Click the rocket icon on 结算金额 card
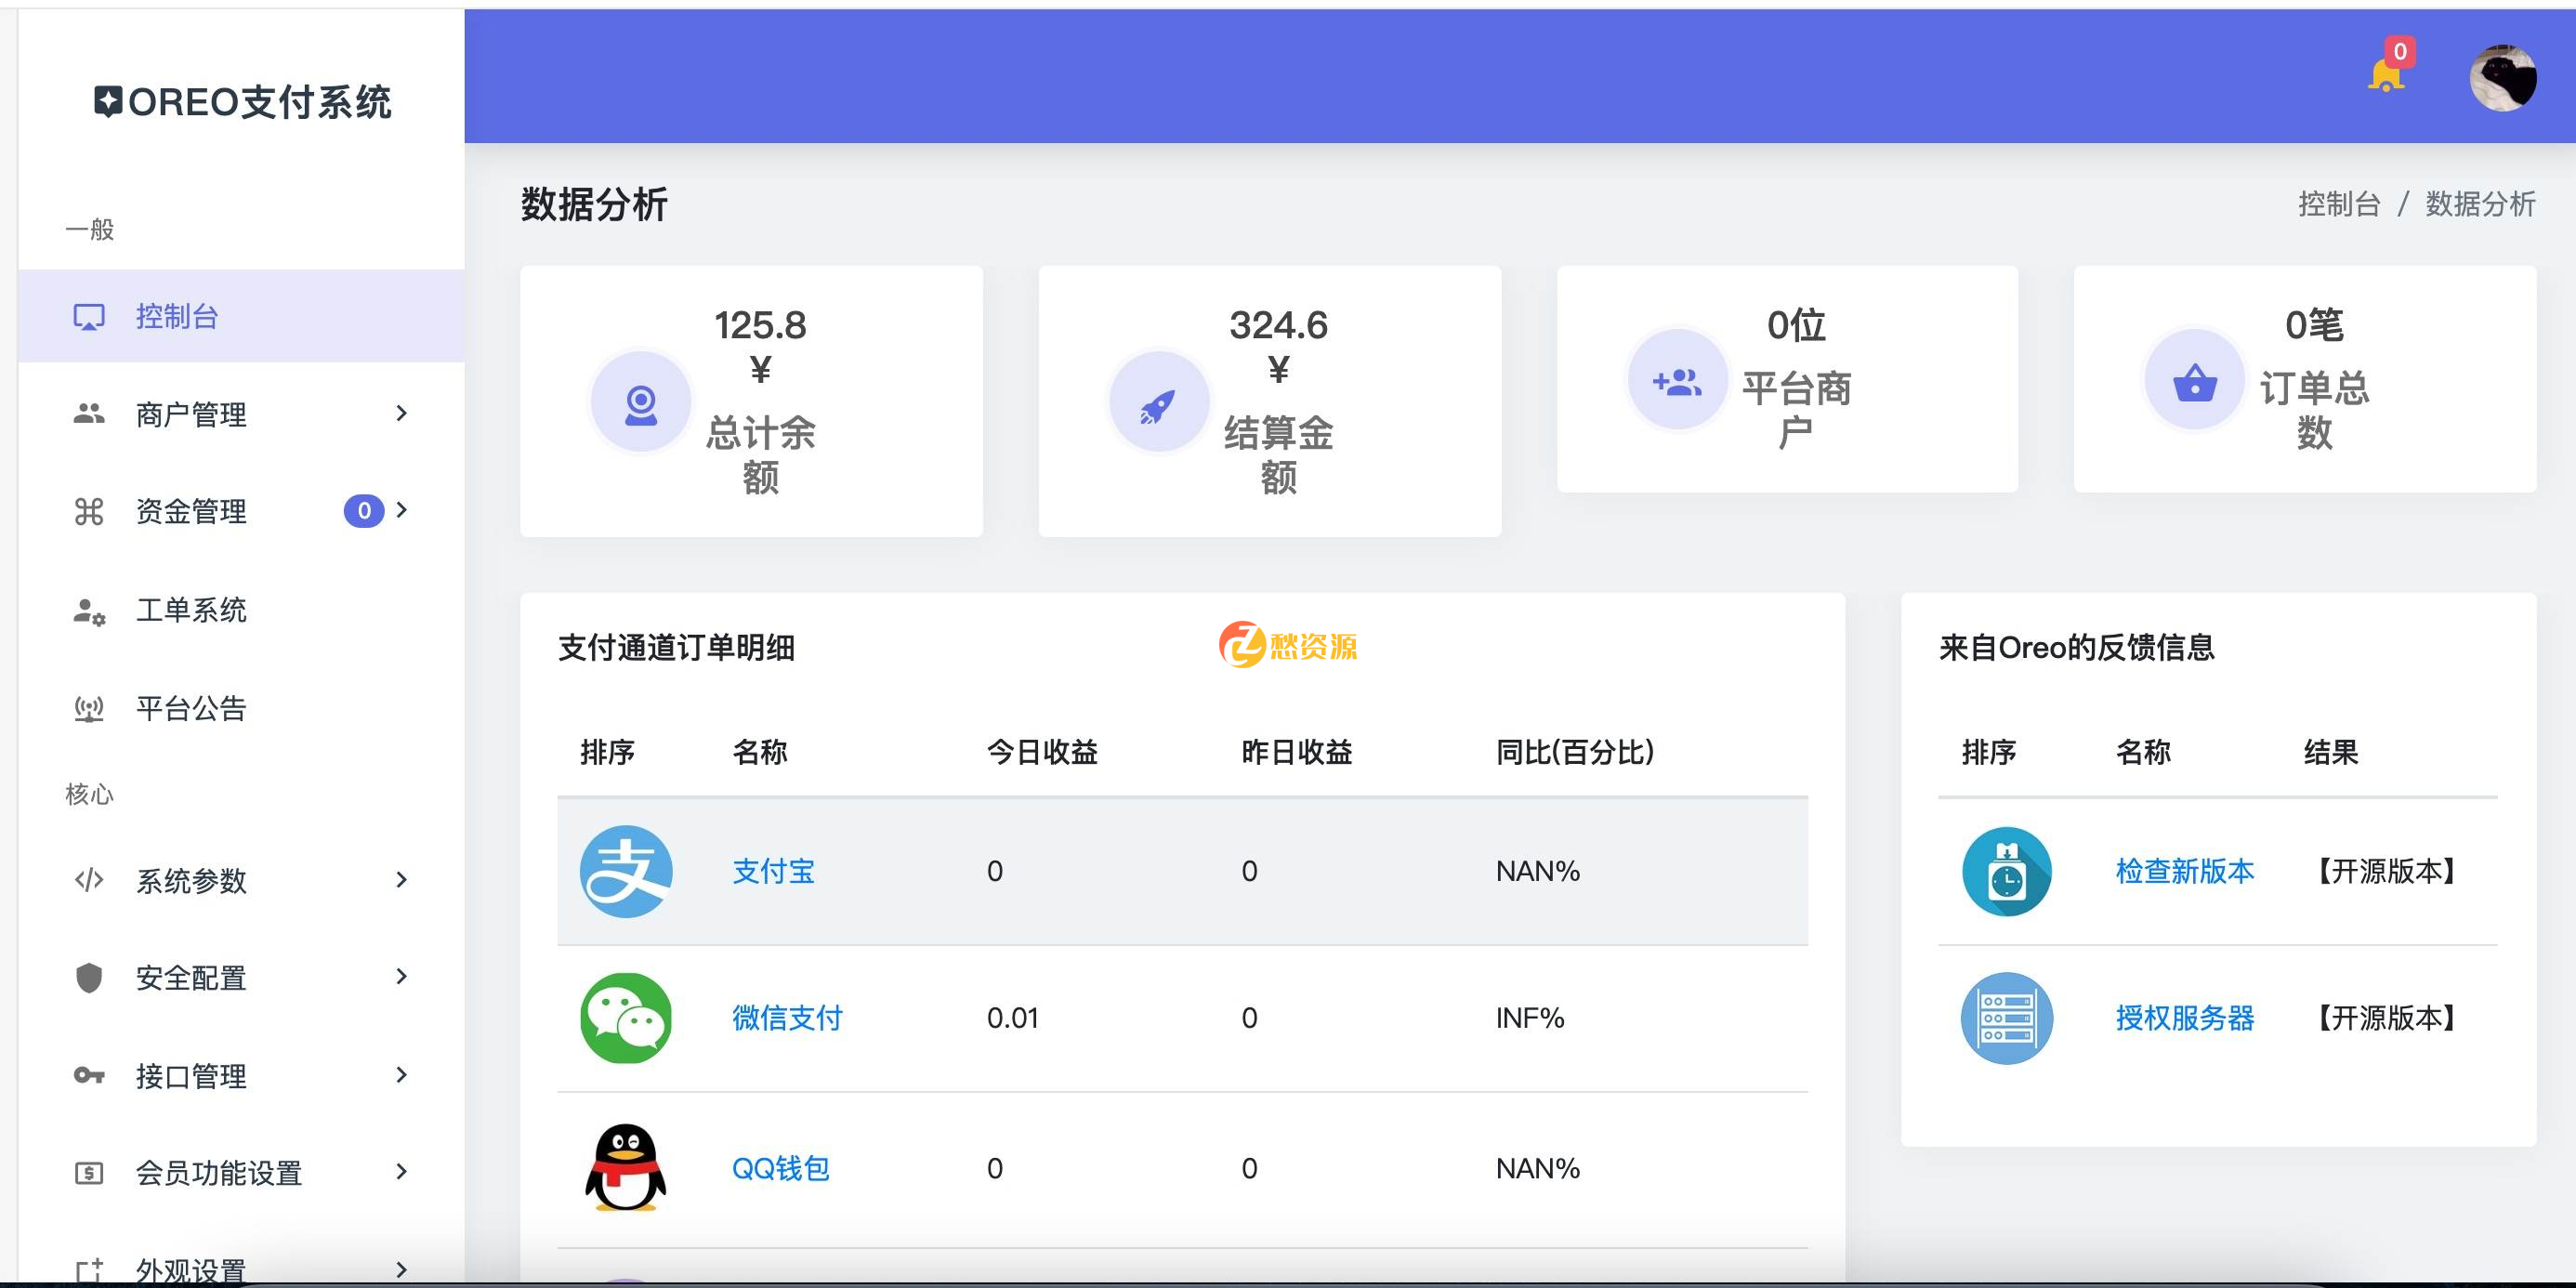The height and width of the screenshot is (1288, 2576). [x=1159, y=400]
